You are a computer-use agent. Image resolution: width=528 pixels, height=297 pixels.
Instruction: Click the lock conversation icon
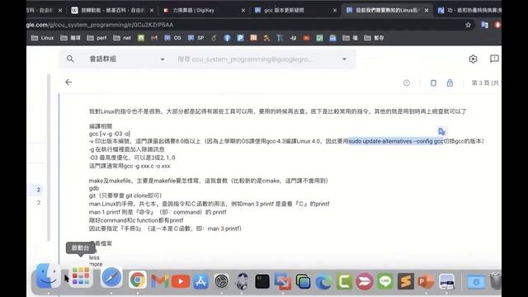(x=450, y=82)
